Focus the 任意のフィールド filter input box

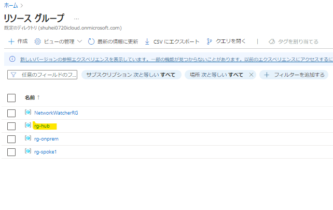click(42, 75)
